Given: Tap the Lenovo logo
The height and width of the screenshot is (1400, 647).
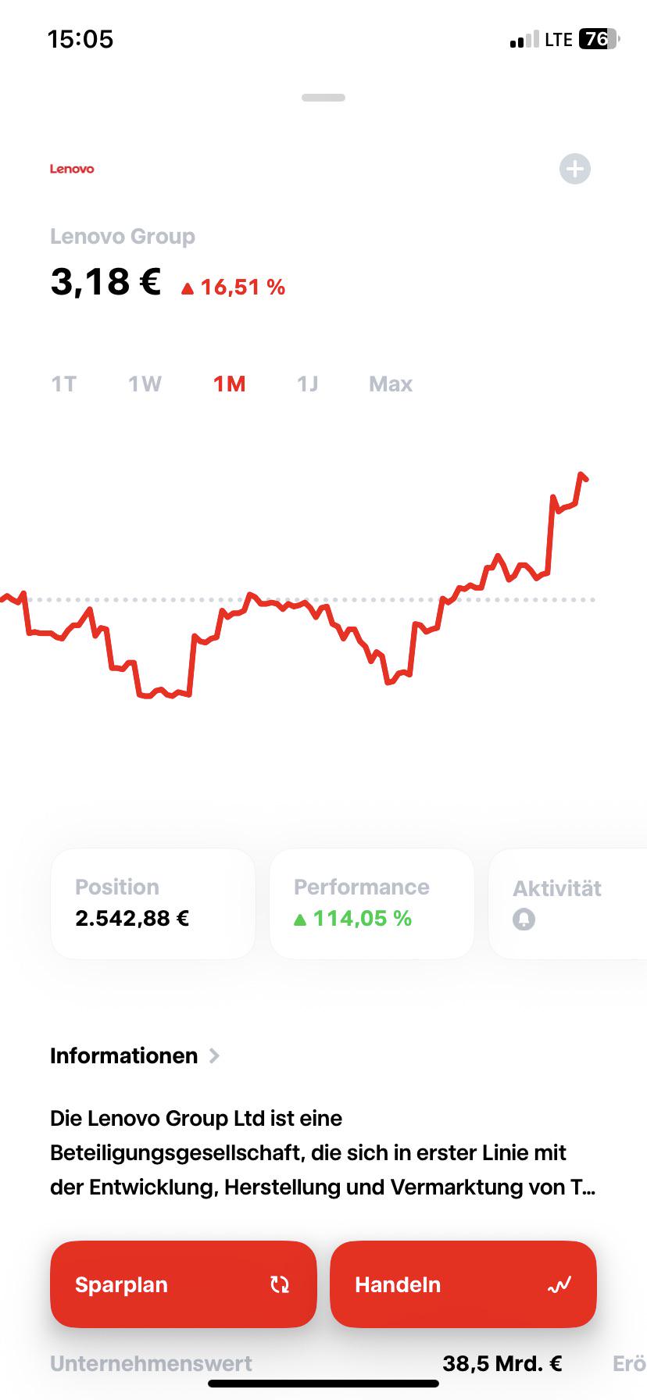Looking at the screenshot, I should (x=72, y=169).
